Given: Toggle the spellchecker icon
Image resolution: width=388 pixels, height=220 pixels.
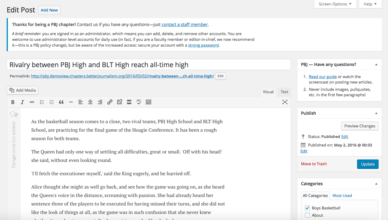Looking at the screenshot, I should pos(139,102).
